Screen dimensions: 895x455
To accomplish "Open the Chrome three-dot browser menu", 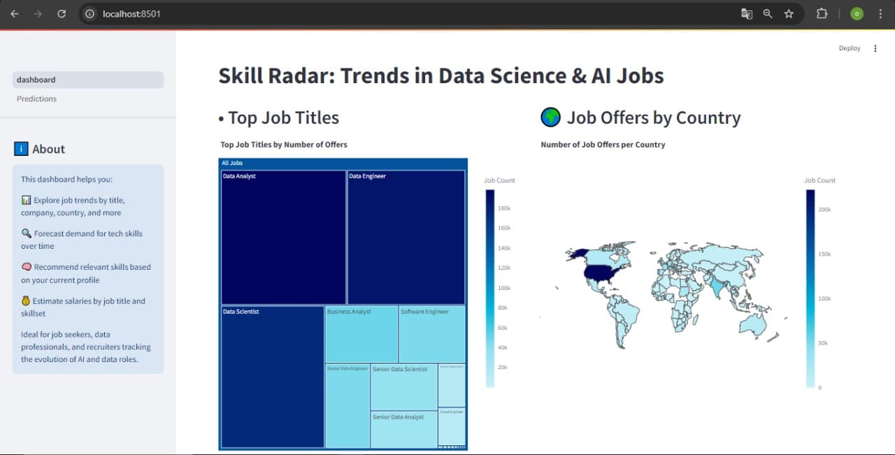I will (x=880, y=13).
